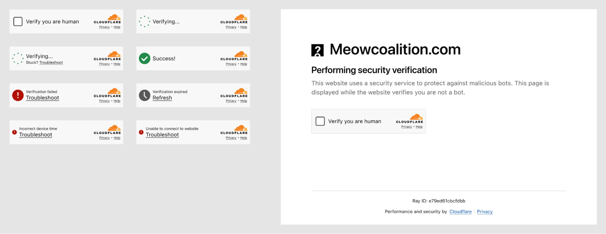Open the Cloudflare link at the page bottom
Screen dimensions: 606x234
pos(460,211)
